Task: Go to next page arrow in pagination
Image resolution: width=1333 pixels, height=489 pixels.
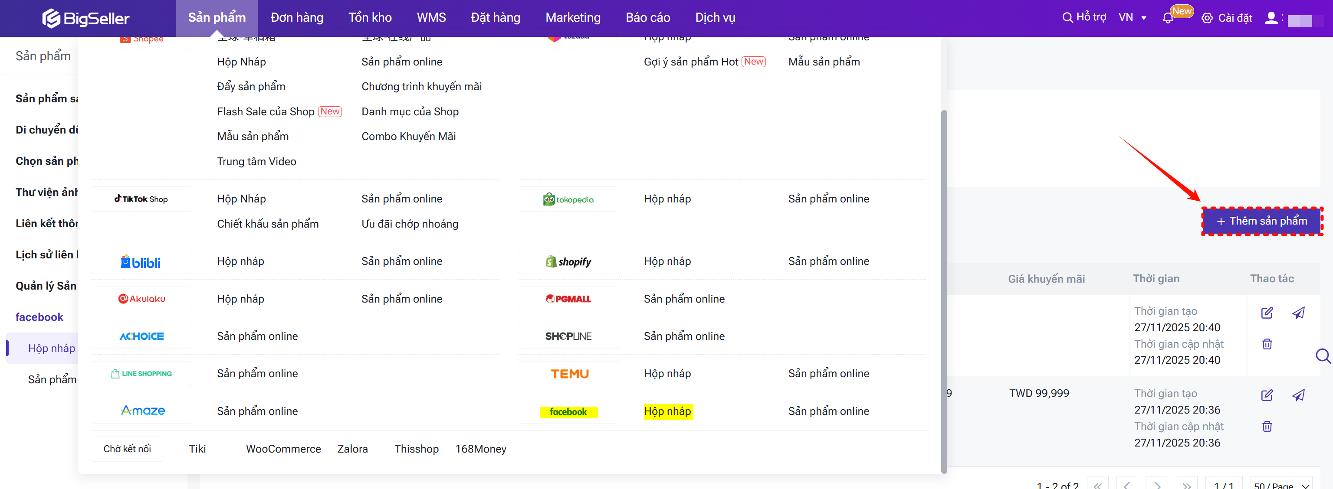Action: (x=1157, y=485)
